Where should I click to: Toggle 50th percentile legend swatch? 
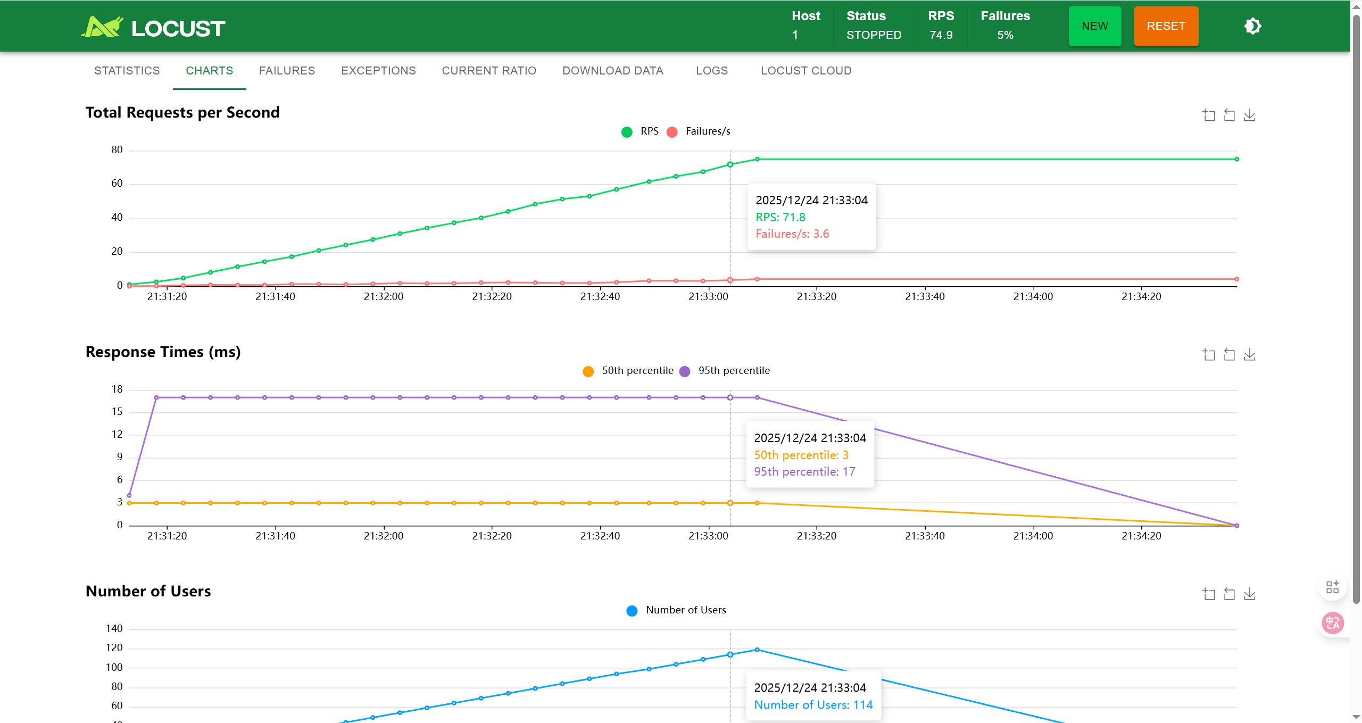click(x=588, y=371)
